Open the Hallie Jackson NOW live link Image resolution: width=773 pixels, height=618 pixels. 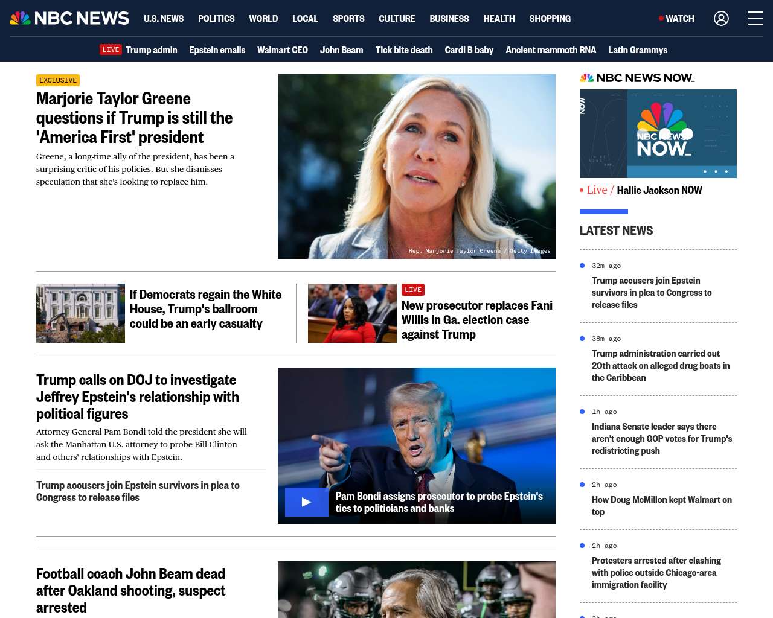pyautogui.click(x=659, y=190)
